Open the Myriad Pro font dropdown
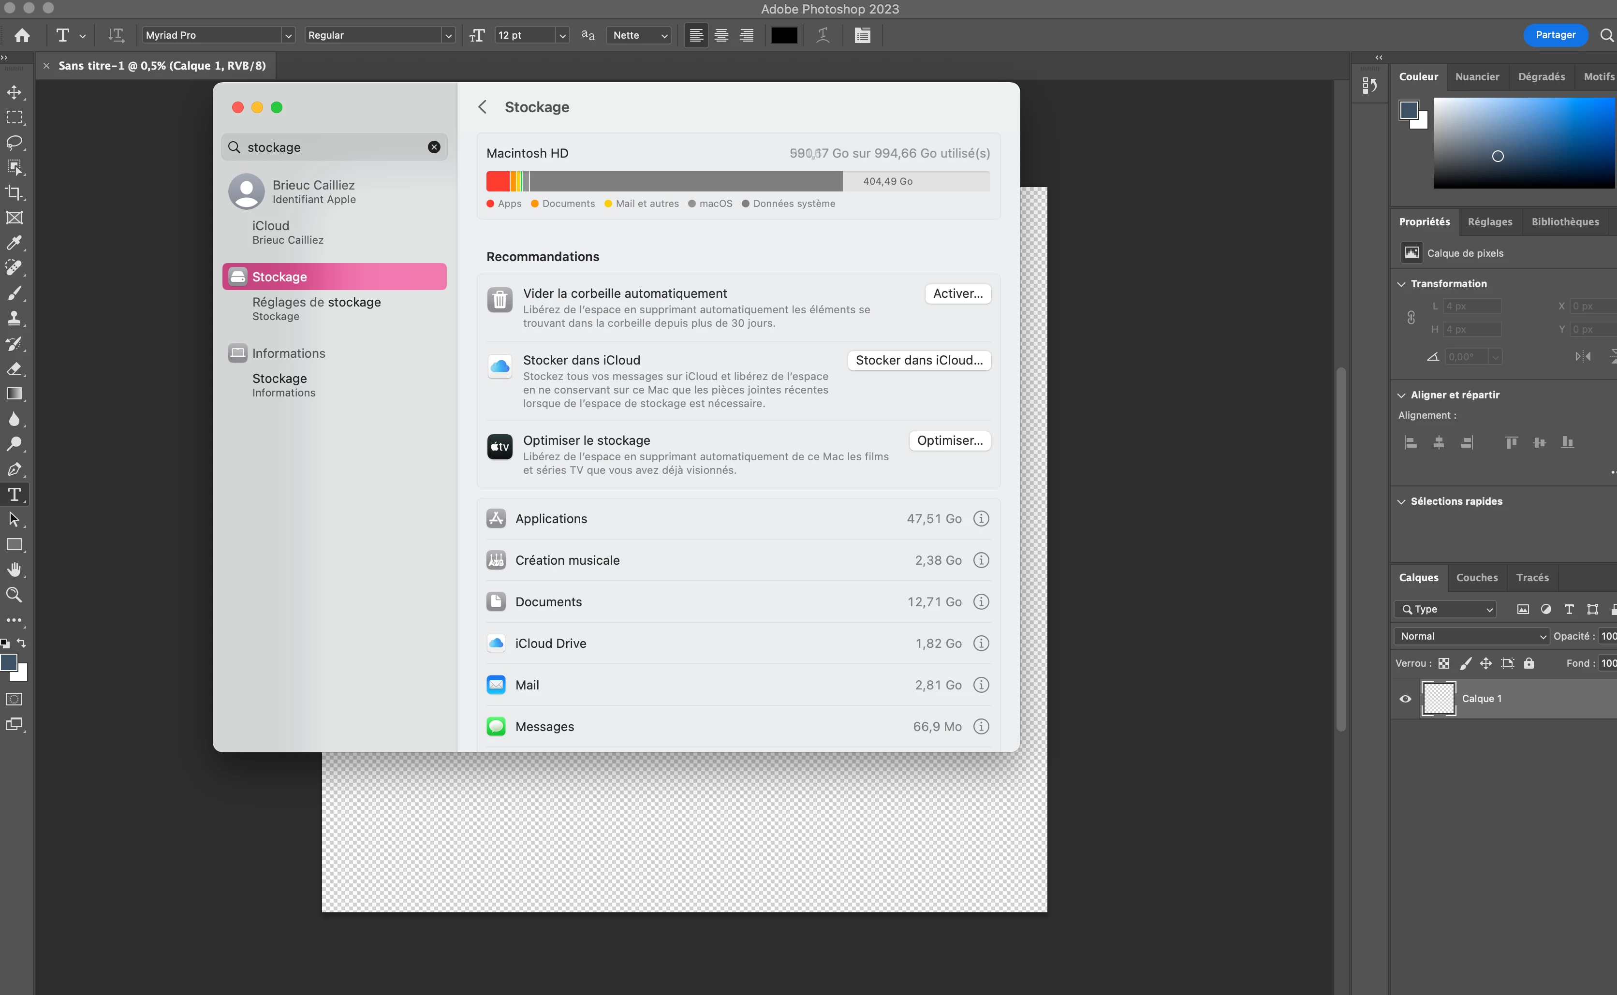 click(288, 36)
